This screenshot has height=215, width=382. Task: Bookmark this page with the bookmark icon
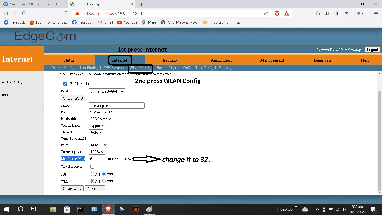[66, 13]
